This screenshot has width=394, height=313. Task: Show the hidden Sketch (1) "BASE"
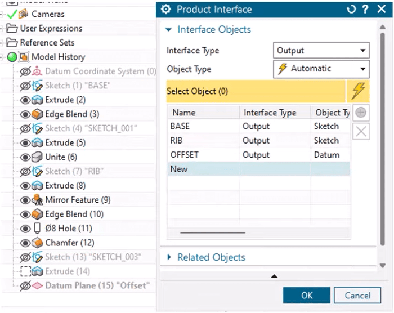click(25, 86)
